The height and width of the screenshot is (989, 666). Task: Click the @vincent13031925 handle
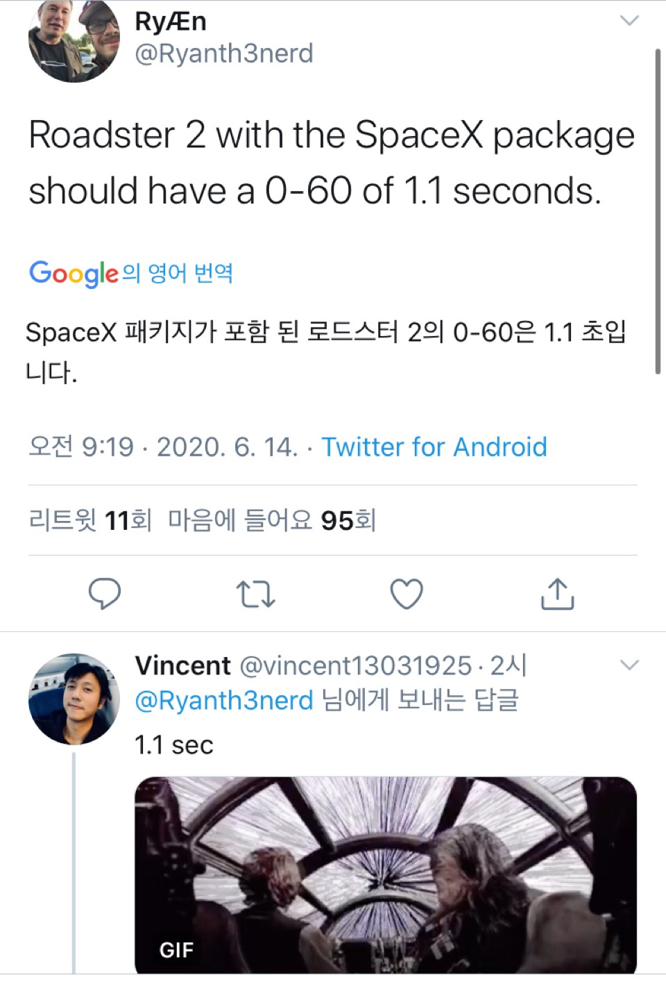pos(356,665)
